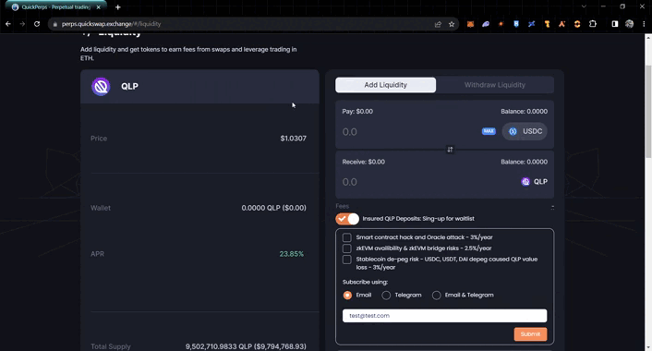The image size is (652, 351).
Task: Open the orange ring browser extension
Action: [x=577, y=24]
